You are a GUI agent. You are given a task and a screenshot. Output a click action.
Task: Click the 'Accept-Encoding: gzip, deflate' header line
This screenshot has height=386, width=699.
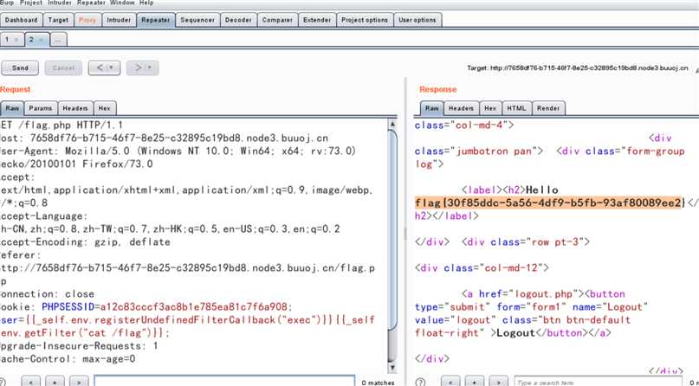[85, 242]
